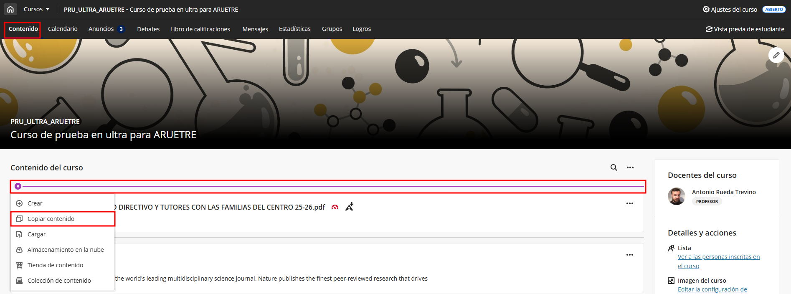Select Crear from the add menu
Screen dimensions: 791x294
coord(35,203)
